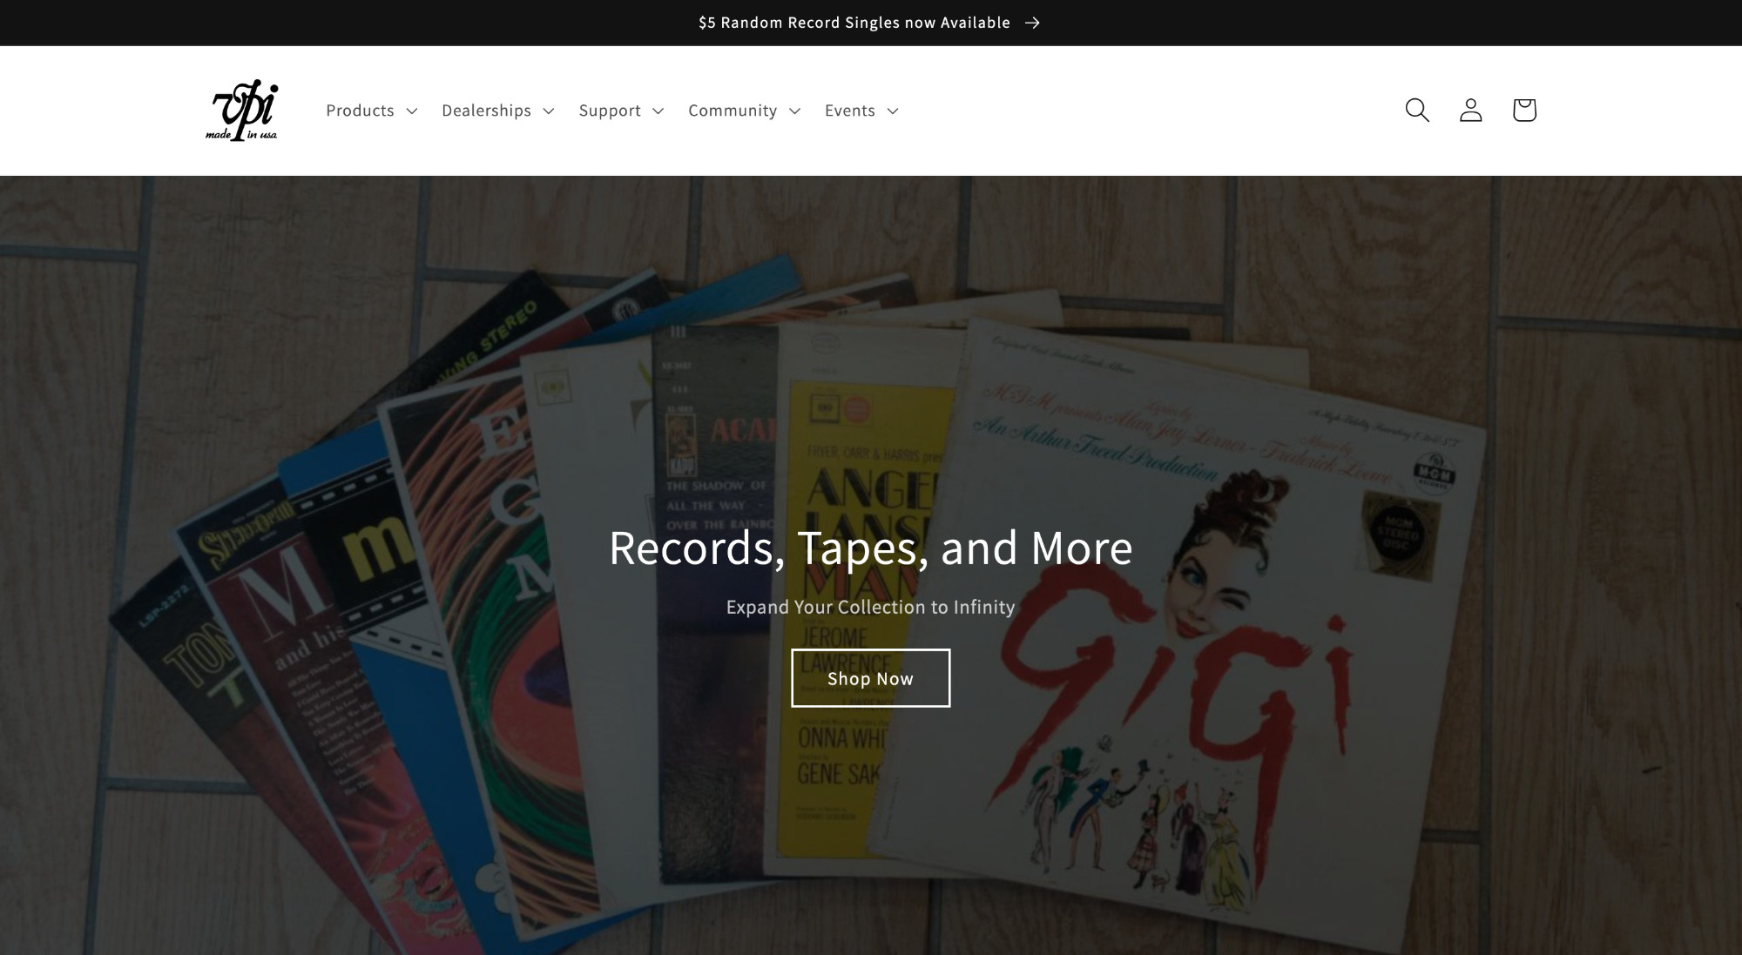The height and width of the screenshot is (955, 1742).
Task: Click the VPI made in USA logo
Action: coord(242,111)
